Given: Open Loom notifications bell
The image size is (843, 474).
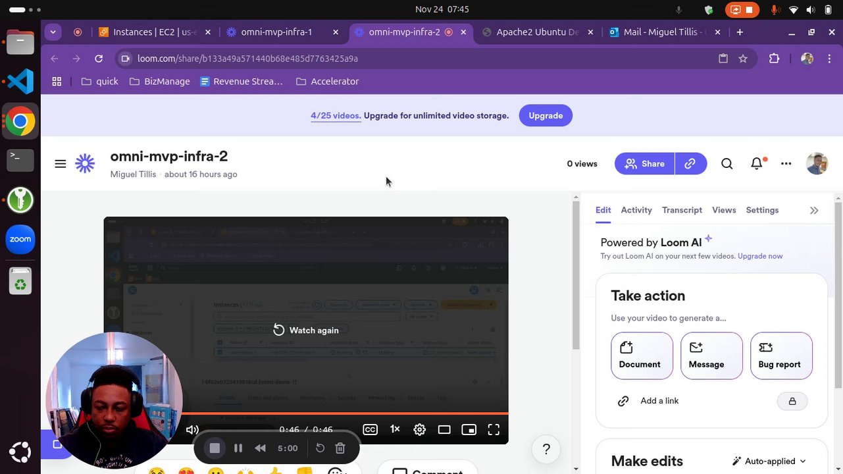Looking at the screenshot, I should (757, 164).
